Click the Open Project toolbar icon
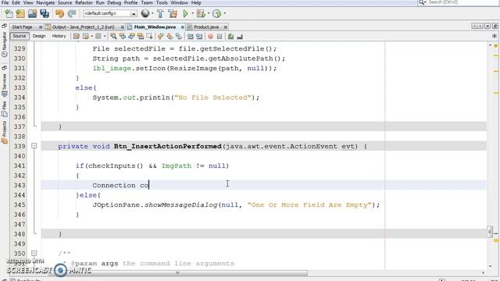The height and width of the screenshot is (281, 500). [x=33, y=14]
